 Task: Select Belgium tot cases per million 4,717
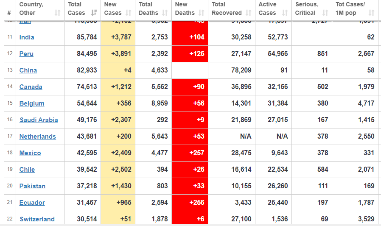point(366,103)
